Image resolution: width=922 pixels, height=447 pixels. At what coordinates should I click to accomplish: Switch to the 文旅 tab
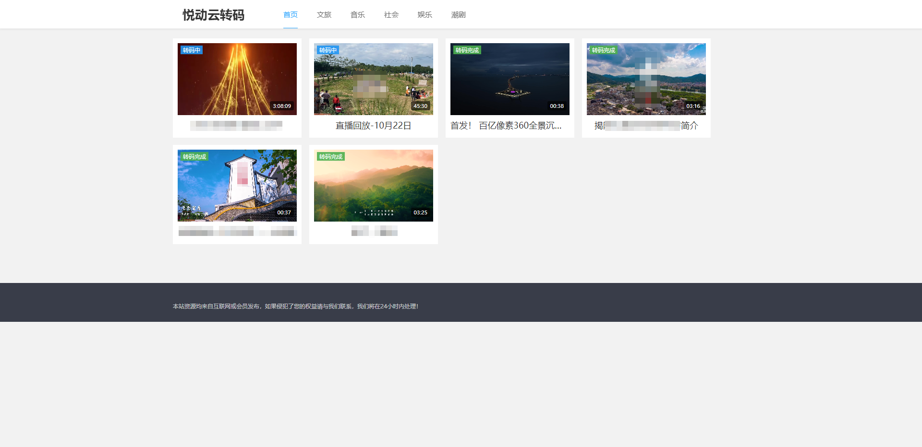click(324, 15)
